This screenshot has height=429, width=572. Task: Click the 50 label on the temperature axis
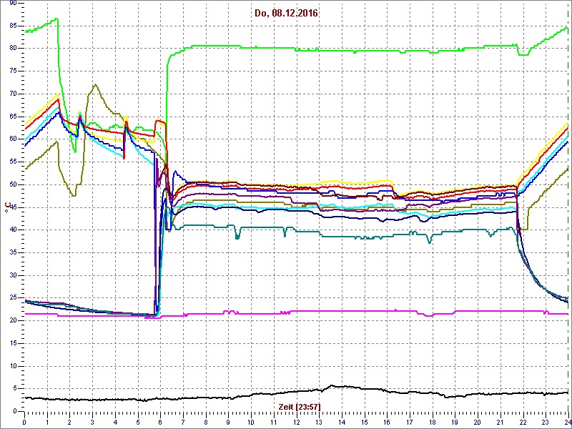point(13,184)
